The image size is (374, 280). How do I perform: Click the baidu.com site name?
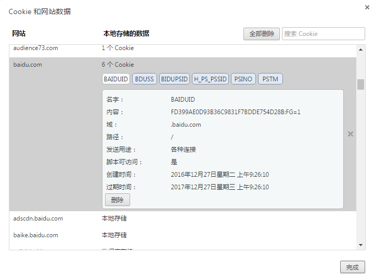[28, 65]
